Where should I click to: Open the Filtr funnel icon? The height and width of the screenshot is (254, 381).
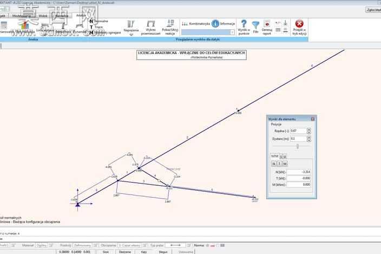[x=255, y=25]
